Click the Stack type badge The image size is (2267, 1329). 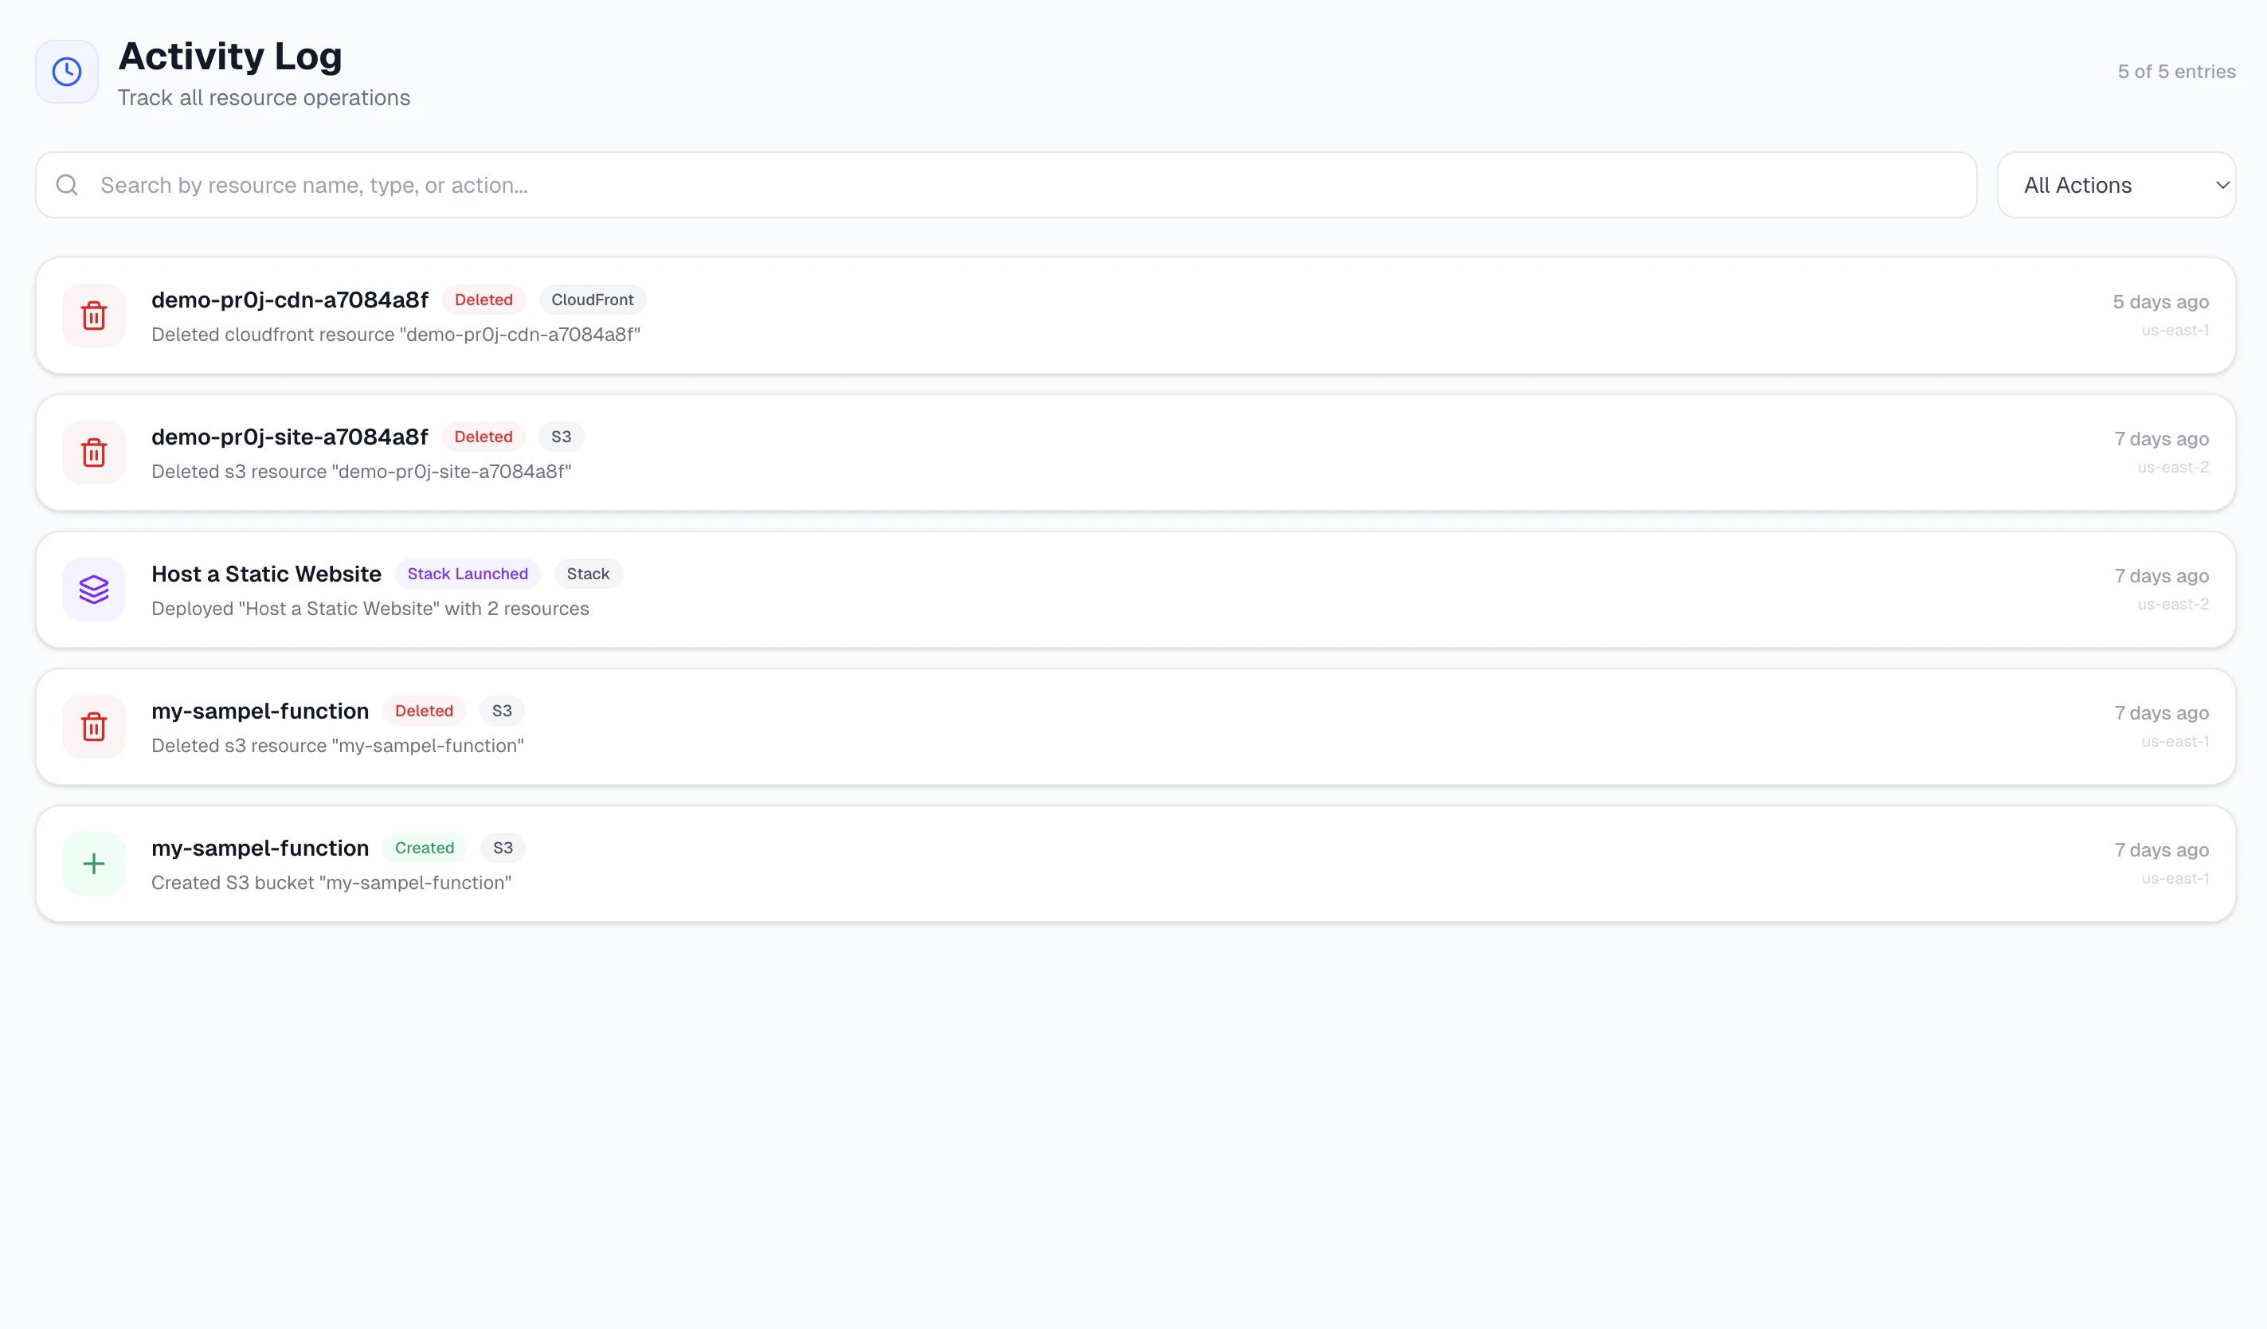point(587,574)
